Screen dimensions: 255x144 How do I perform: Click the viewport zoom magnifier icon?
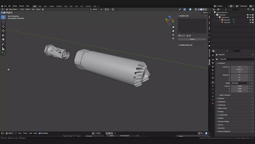point(173,27)
